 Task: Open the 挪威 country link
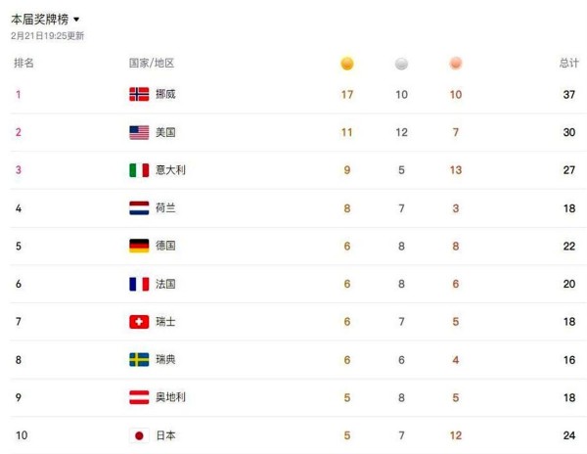(166, 94)
